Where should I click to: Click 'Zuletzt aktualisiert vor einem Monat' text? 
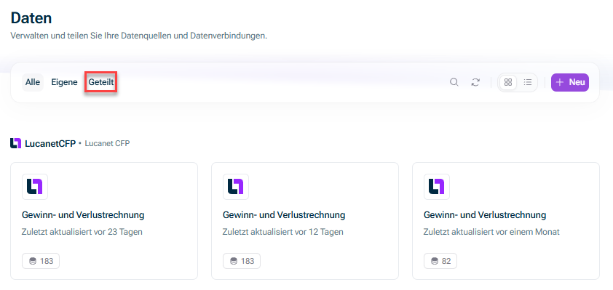tap(492, 232)
